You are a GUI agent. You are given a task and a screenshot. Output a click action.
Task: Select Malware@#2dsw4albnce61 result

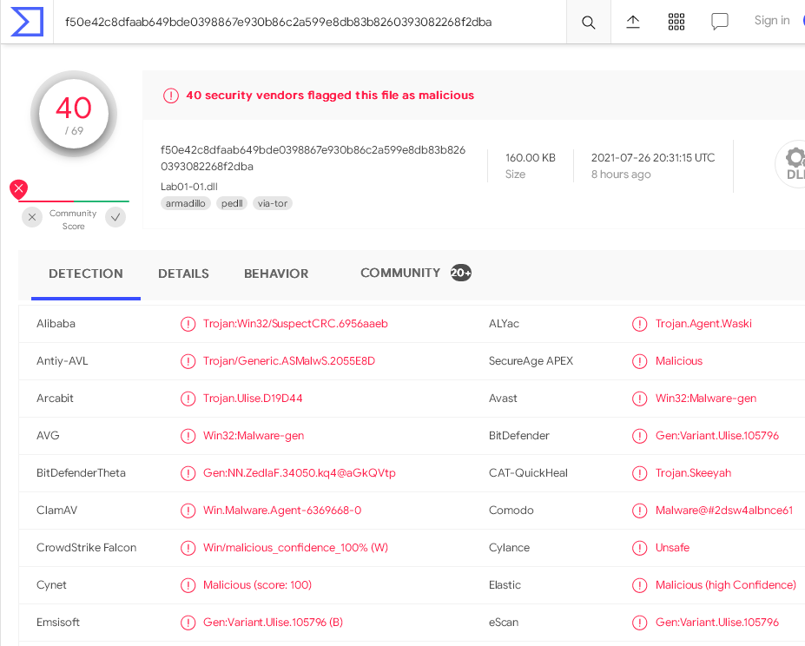tap(724, 510)
